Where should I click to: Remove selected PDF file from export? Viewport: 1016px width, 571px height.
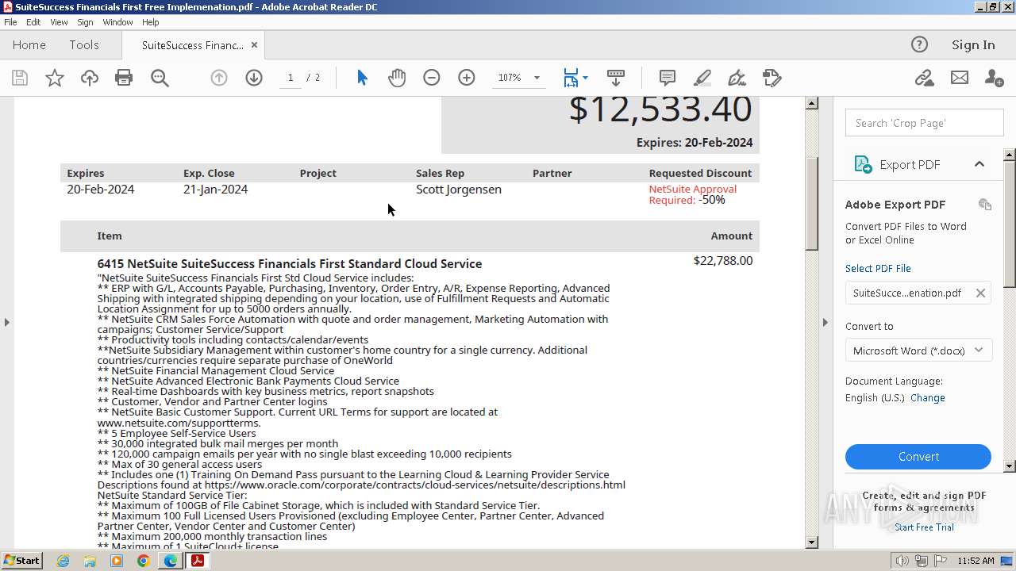click(x=980, y=293)
